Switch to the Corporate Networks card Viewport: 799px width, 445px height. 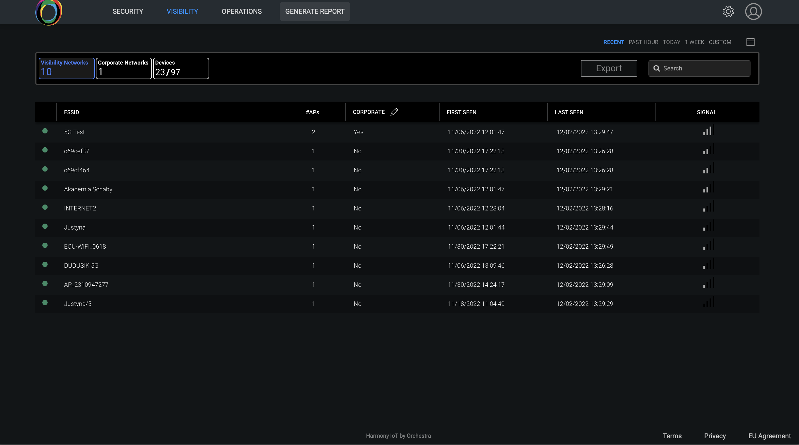[x=124, y=68]
